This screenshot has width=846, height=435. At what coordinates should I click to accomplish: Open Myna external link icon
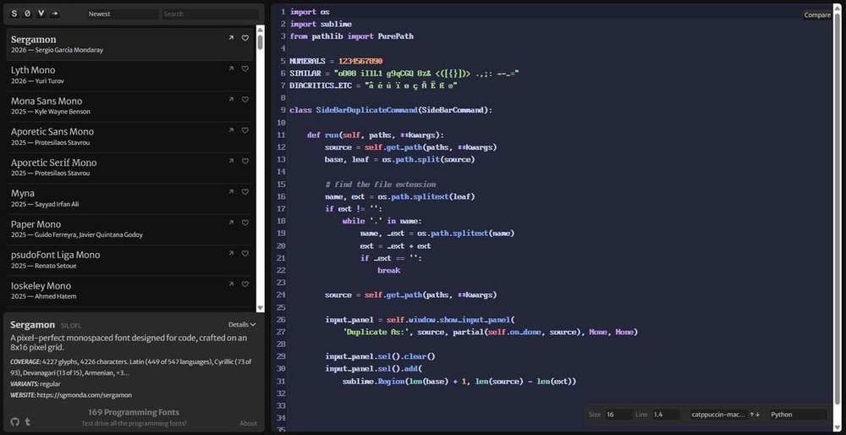coord(231,191)
